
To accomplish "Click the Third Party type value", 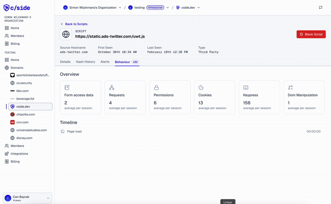I will pyautogui.click(x=209, y=52).
